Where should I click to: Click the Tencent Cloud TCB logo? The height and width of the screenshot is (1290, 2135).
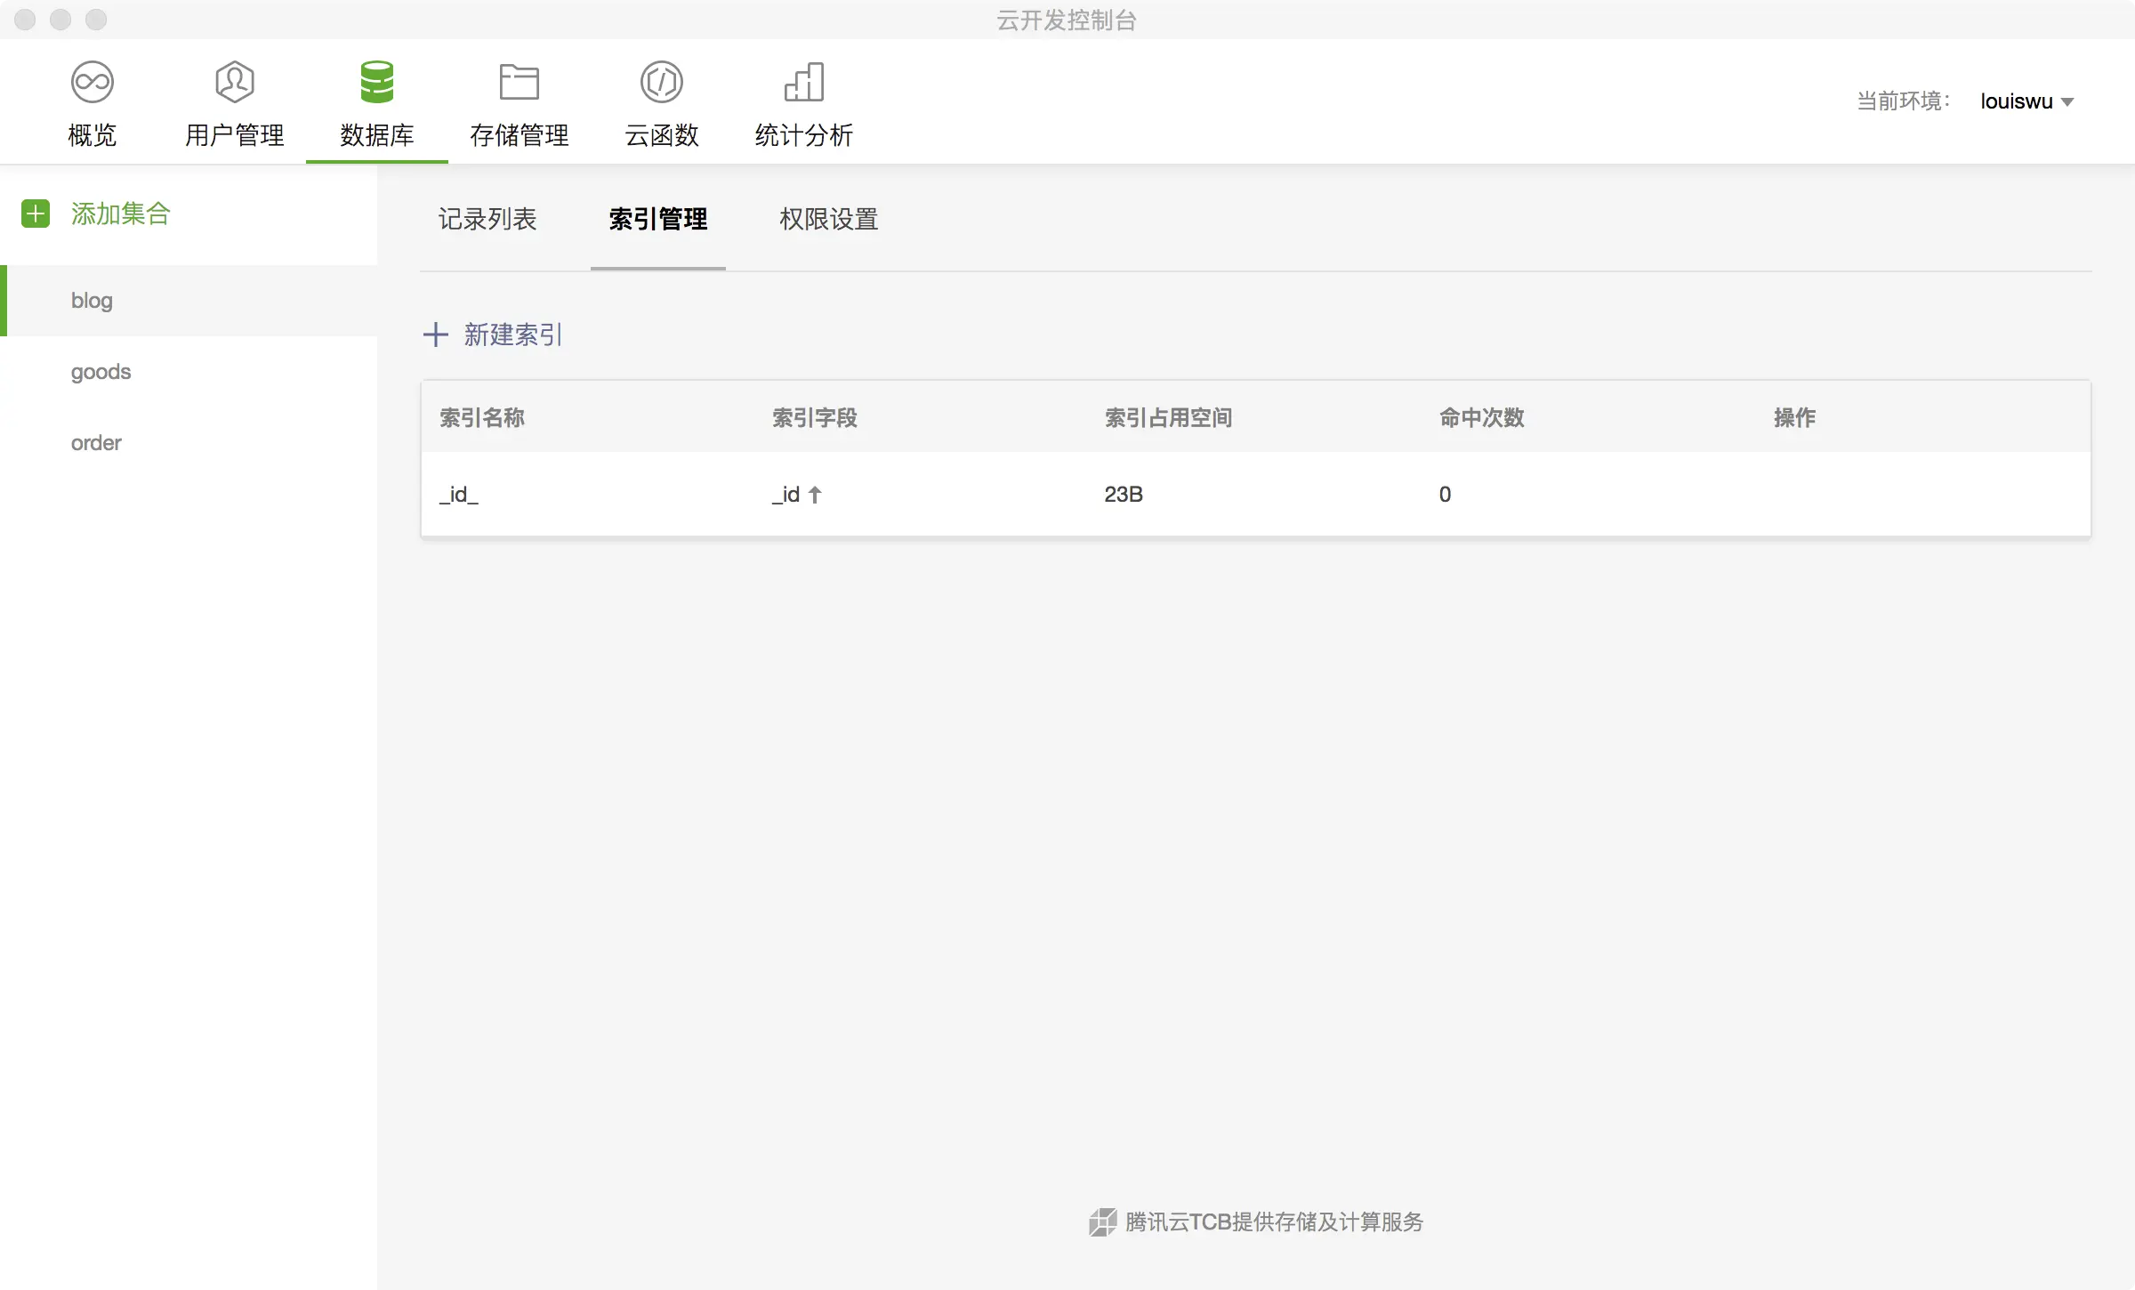pos(1102,1221)
